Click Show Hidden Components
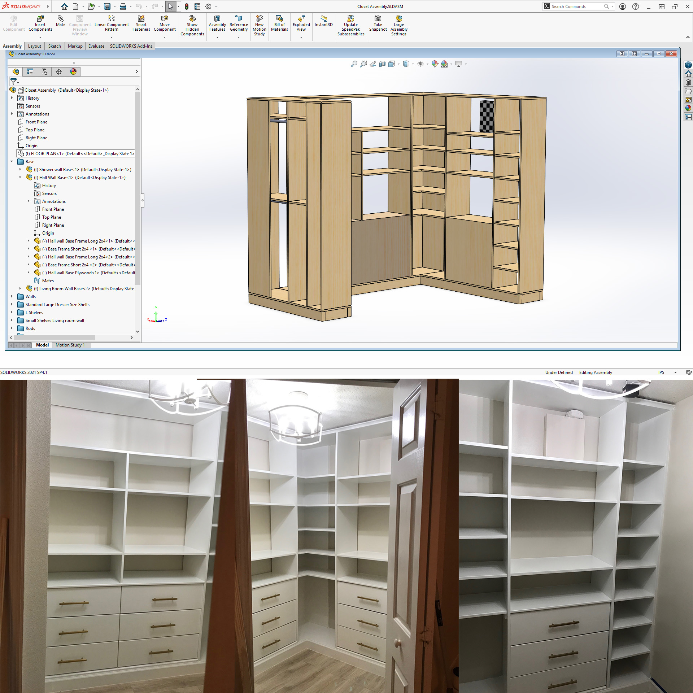 192,26
